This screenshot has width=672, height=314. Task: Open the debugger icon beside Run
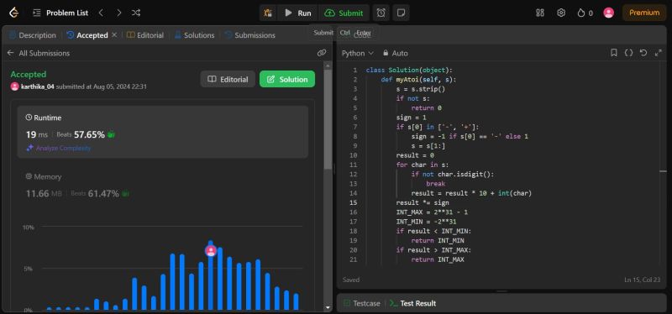coord(268,13)
